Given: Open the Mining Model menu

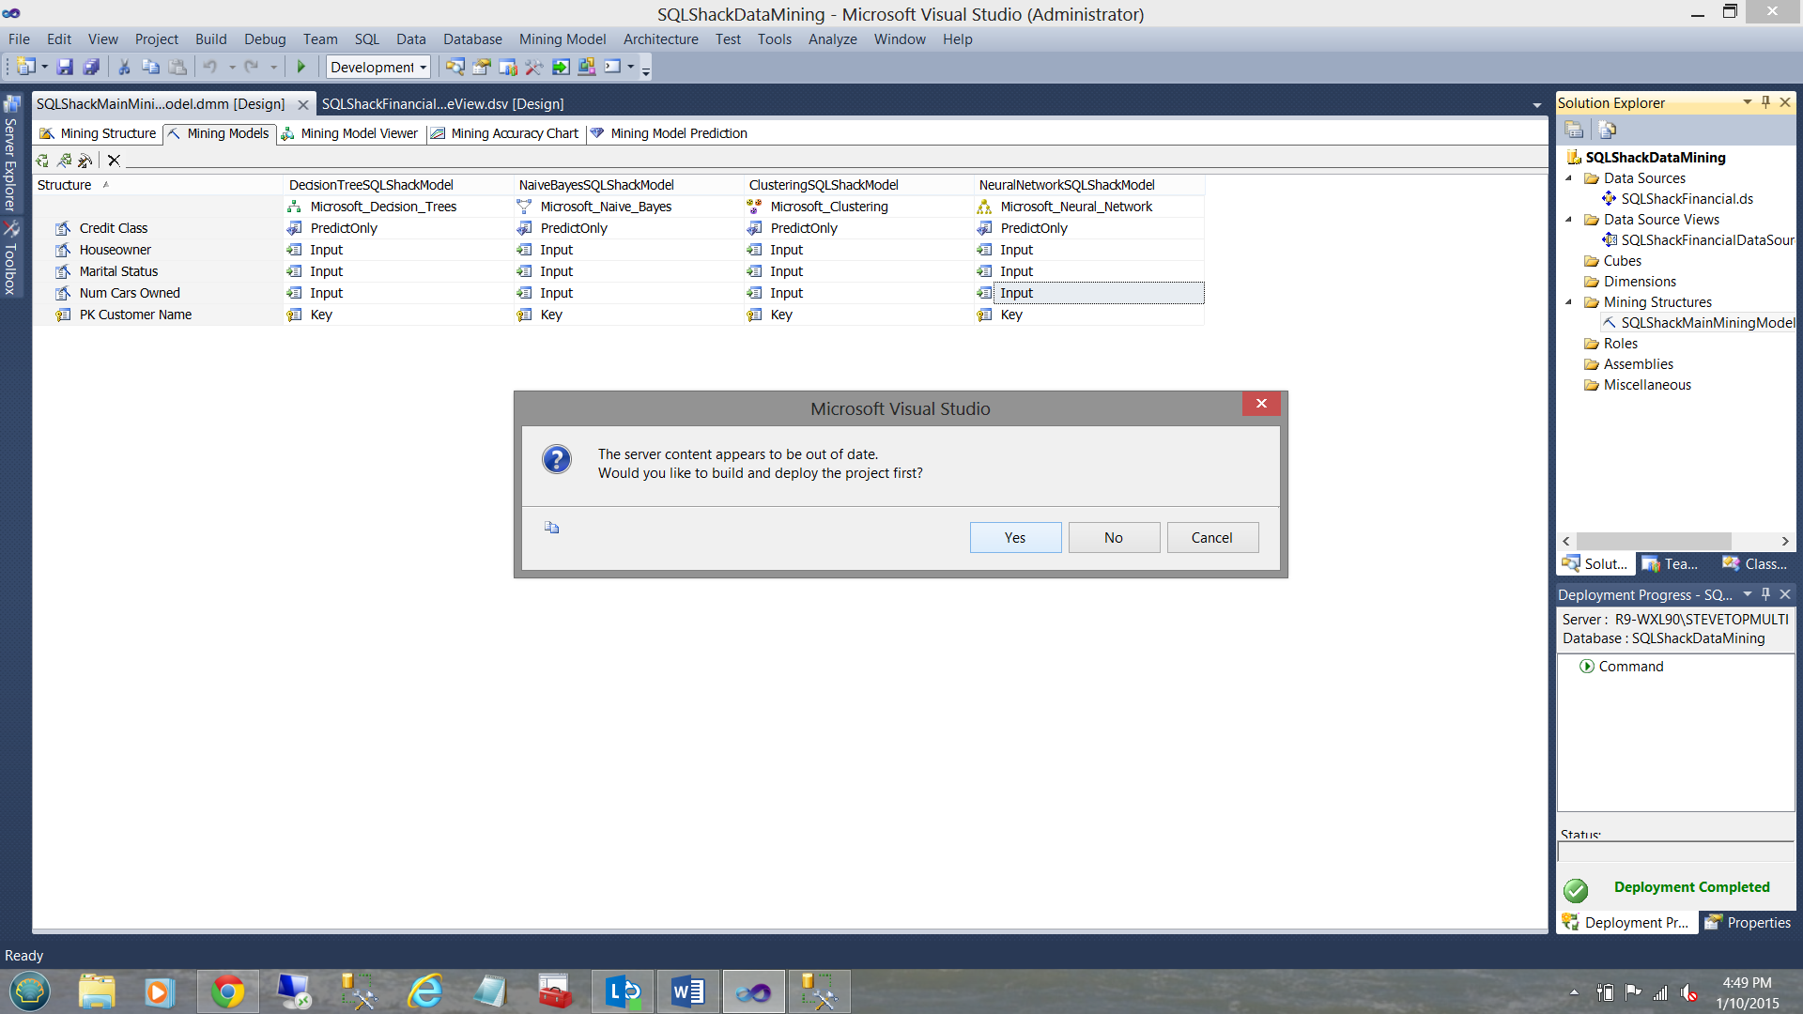Looking at the screenshot, I should coord(562,39).
